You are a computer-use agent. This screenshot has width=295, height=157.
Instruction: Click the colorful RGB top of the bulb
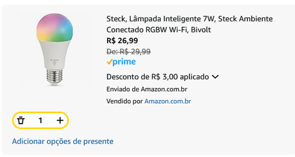click(55, 27)
